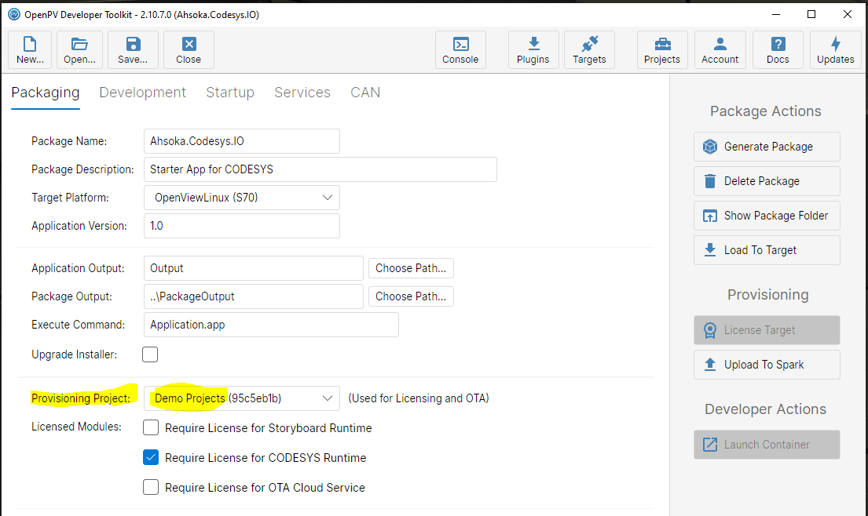Focus the Execute Command field
Screen dimensions: 868x516
(271, 325)
